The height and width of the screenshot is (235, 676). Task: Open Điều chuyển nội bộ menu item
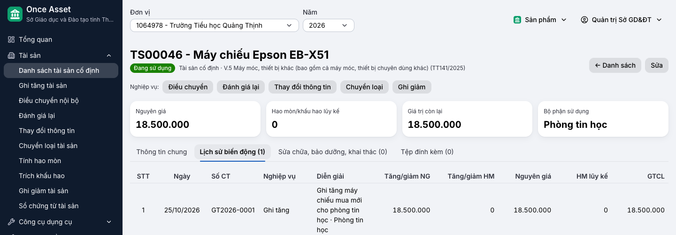(x=61, y=101)
